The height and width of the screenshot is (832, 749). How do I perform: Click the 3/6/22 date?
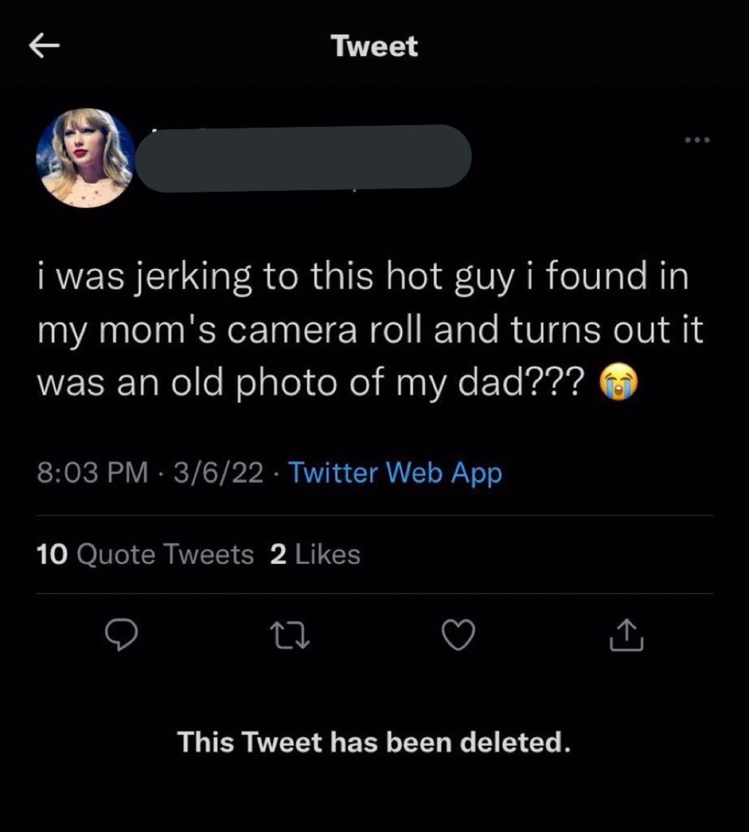coord(216,472)
